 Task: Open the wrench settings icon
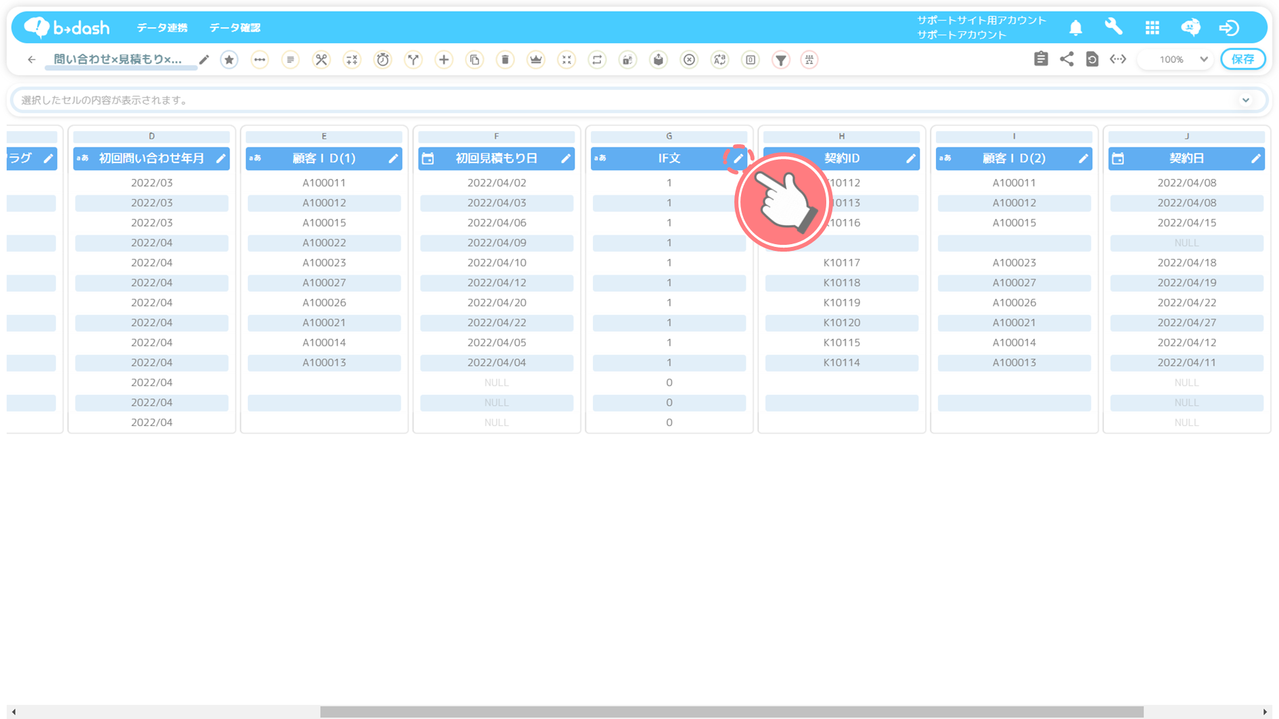coord(1114,27)
